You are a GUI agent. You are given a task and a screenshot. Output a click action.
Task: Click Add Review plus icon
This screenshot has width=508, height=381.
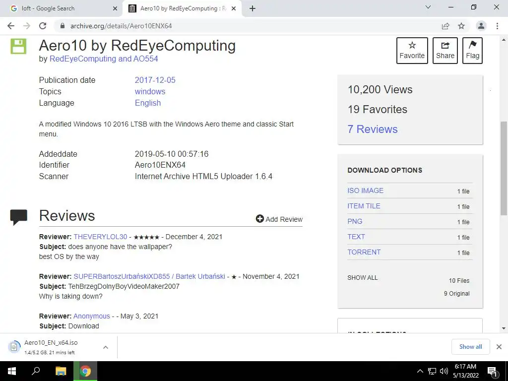[259, 219]
